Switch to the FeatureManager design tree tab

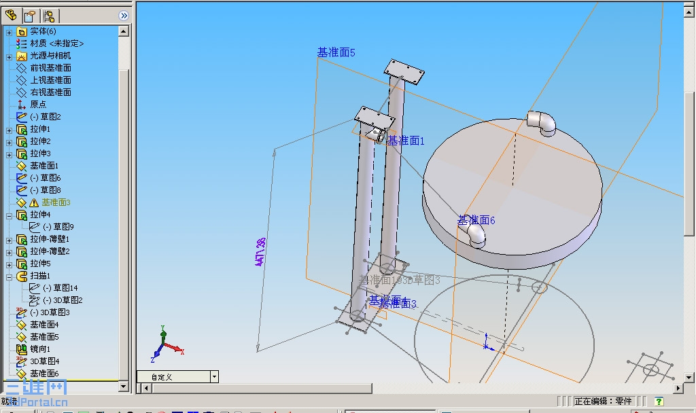pos(11,16)
